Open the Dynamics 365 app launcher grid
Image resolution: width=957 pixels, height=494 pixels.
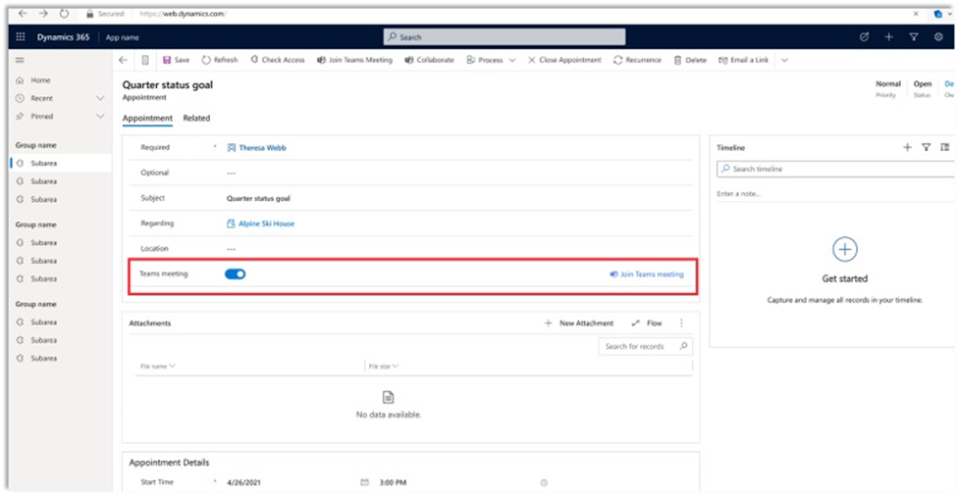tap(21, 36)
